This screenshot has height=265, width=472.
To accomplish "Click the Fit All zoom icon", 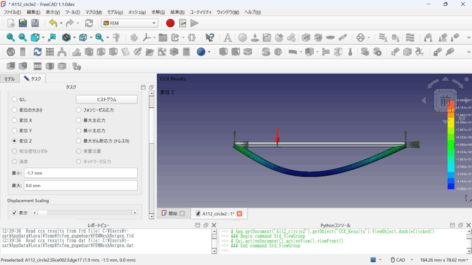I will pyautogui.click(x=10, y=38).
